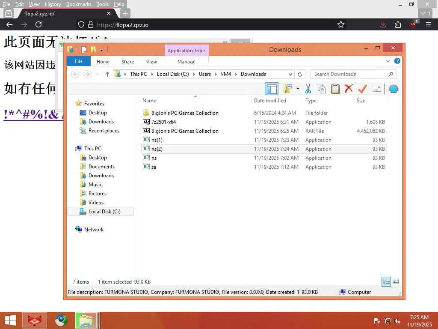Click Properties icon in Quick Access Toolbar
Viewport: 438px width, 329px height.
click(83, 50)
